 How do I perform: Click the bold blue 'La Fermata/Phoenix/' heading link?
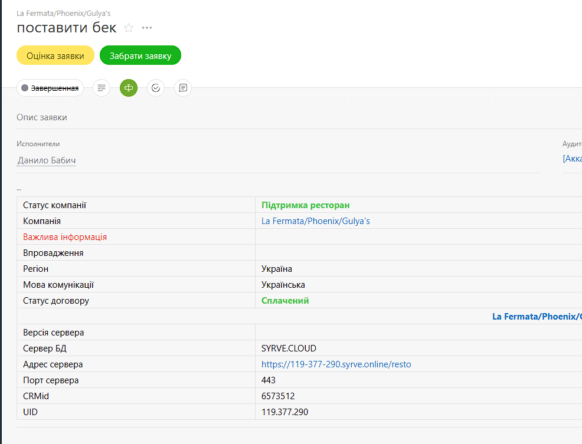point(537,317)
